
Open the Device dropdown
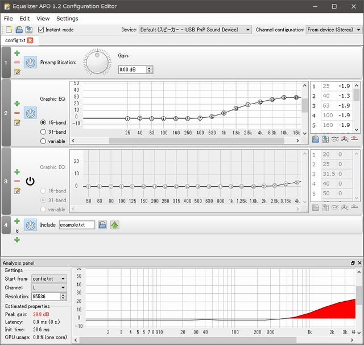coord(195,30)
